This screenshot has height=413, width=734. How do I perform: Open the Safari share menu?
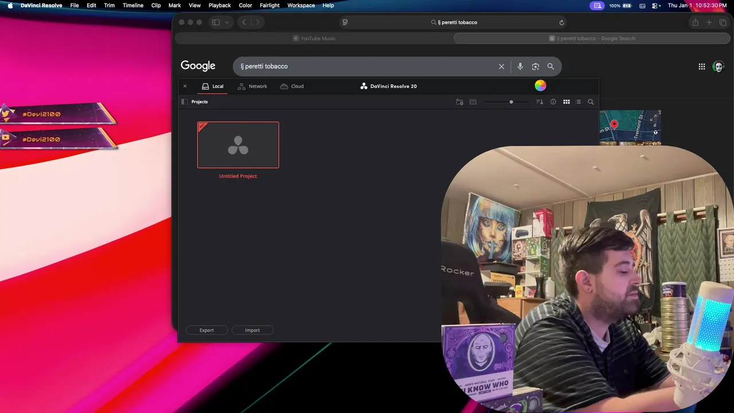pos(695,22)
